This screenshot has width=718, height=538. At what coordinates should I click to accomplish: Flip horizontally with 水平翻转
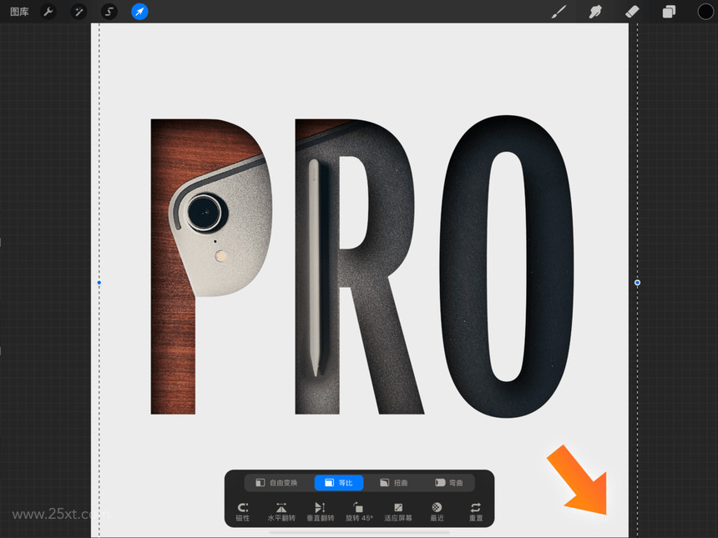coord(281,512)
